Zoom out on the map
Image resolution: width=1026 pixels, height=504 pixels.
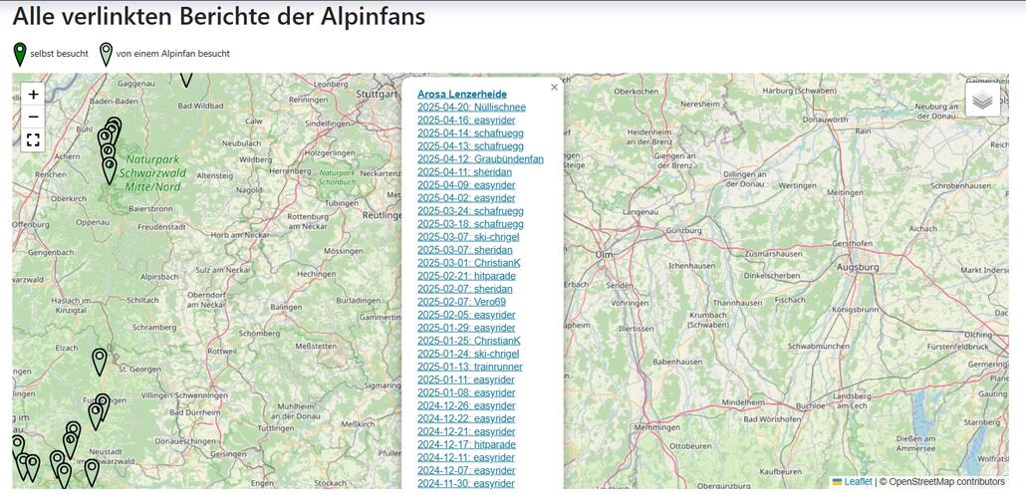[34, 117]
